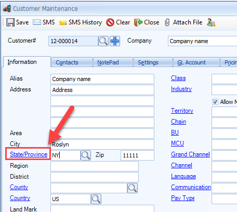Open SMS envelope icon in toolbar
Image resolution: width=237 pixels, height=212 pixels.
37,22
